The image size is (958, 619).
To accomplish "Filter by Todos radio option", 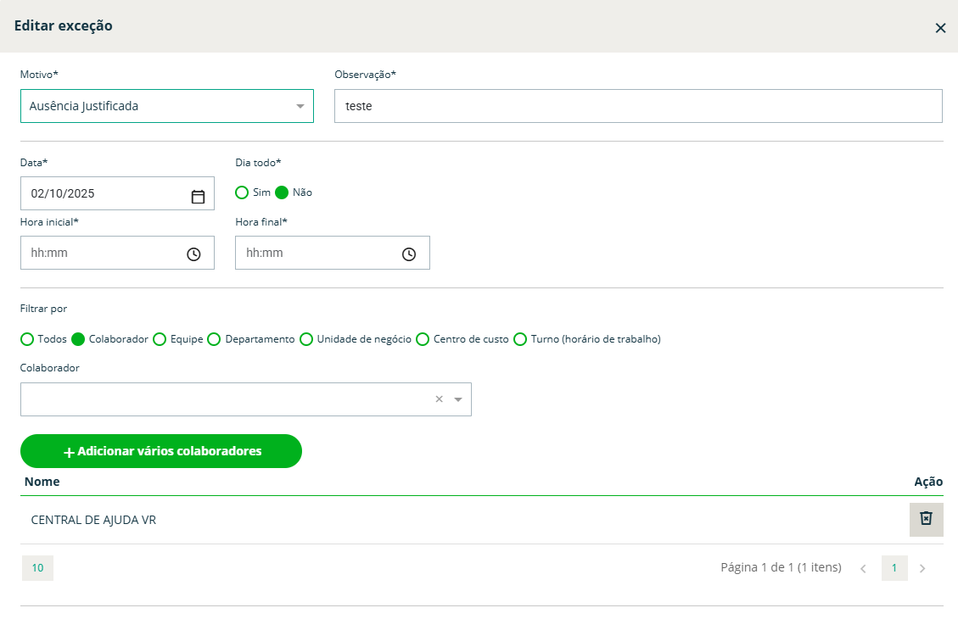I will (x=27, y=339).
